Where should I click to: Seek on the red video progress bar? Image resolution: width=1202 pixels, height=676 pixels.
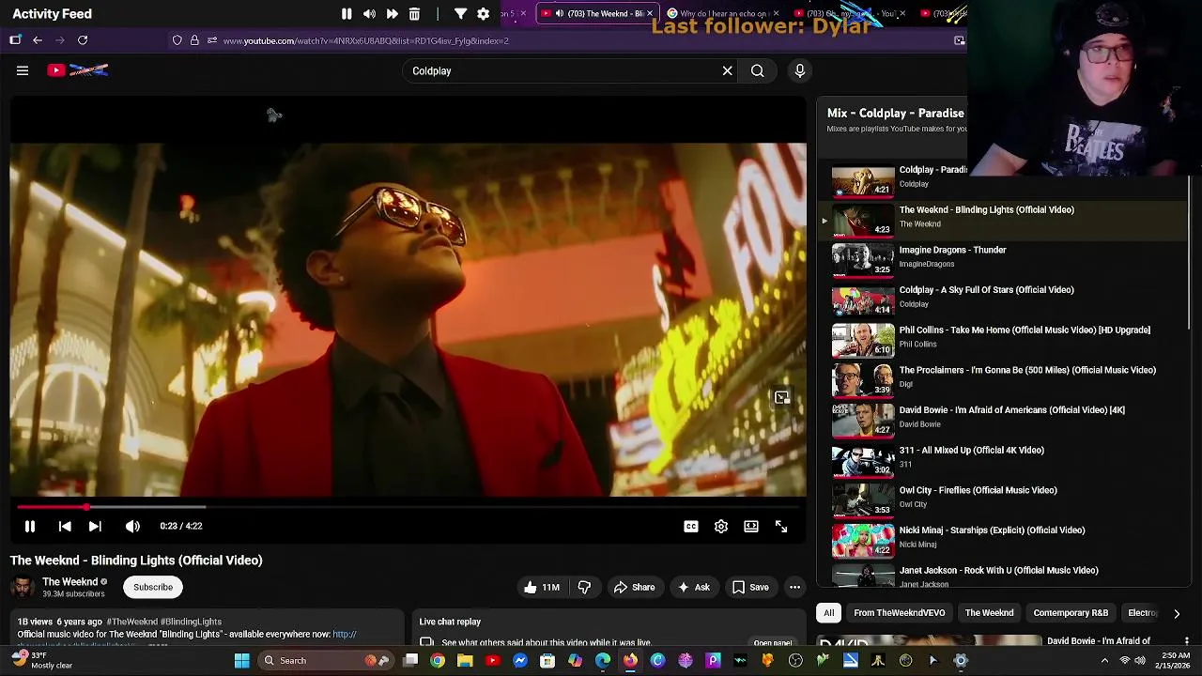[x=408, y=507]
